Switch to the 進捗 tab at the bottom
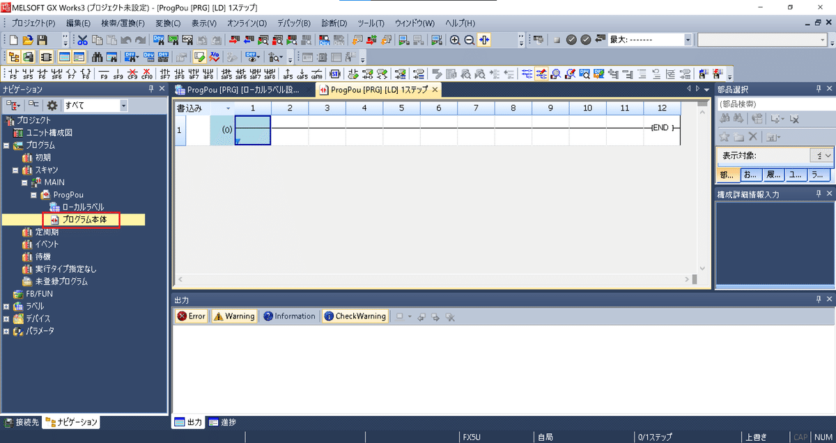The image size is (836, 443). click(x=222, y=422)
